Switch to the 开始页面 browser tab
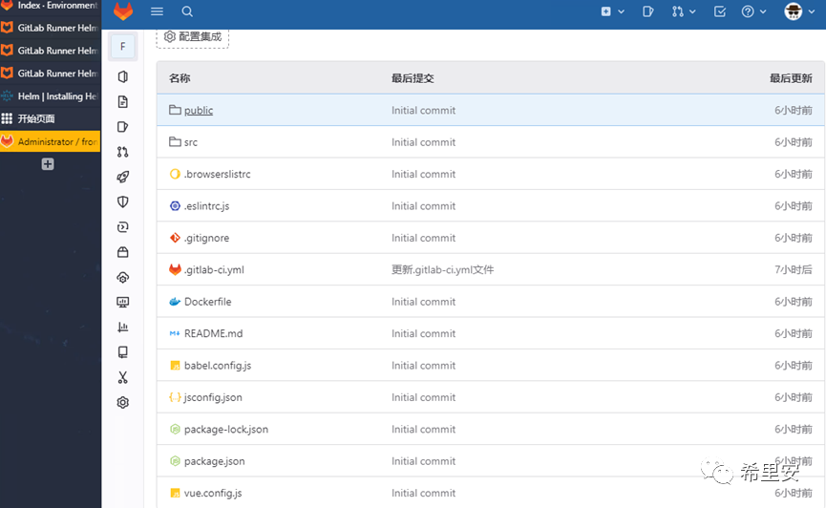 click(50, 118)
